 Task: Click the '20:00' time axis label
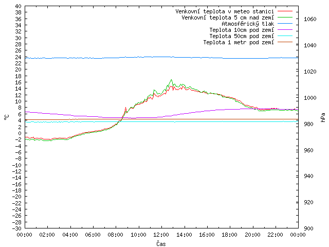pyautogui.click(x=252, y=235)
